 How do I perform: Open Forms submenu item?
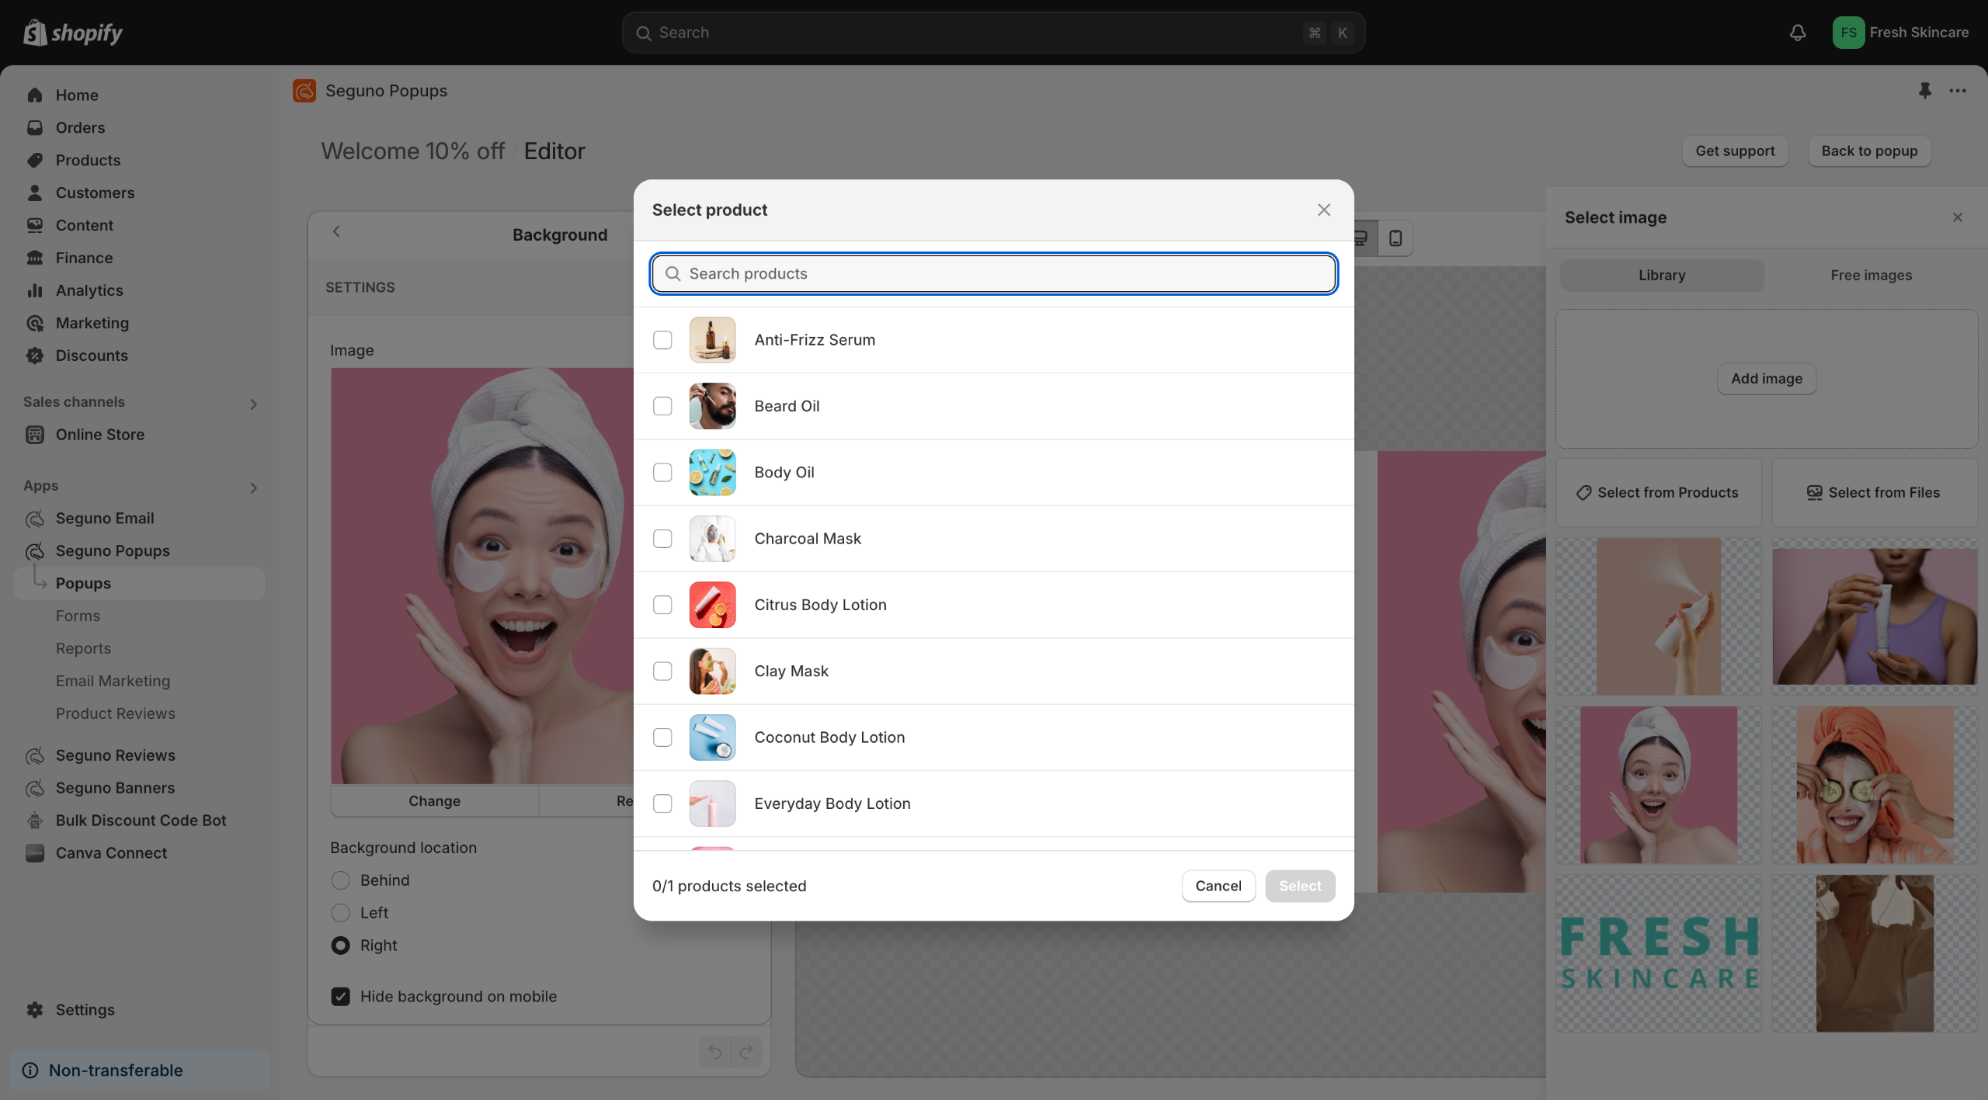tap(78, 616)
